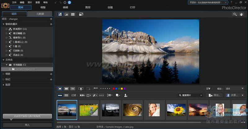Click the undo arrow icon

click(x=56, y=2)
